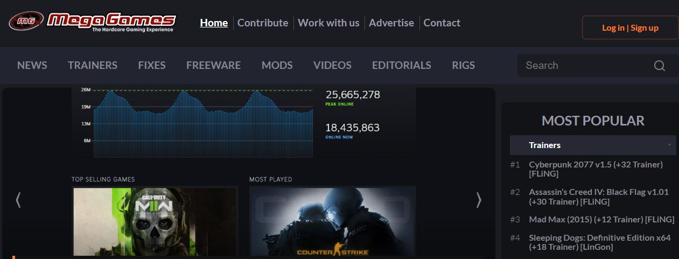This screenshot has width=679, height=259.
Task: Open the TRAINERS section
Action: 93,65
